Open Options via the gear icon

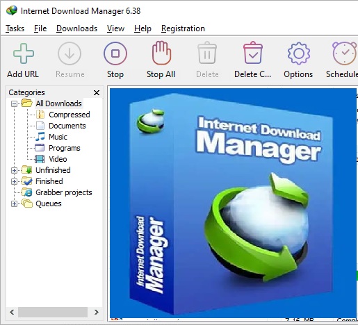tap(299, 53)
